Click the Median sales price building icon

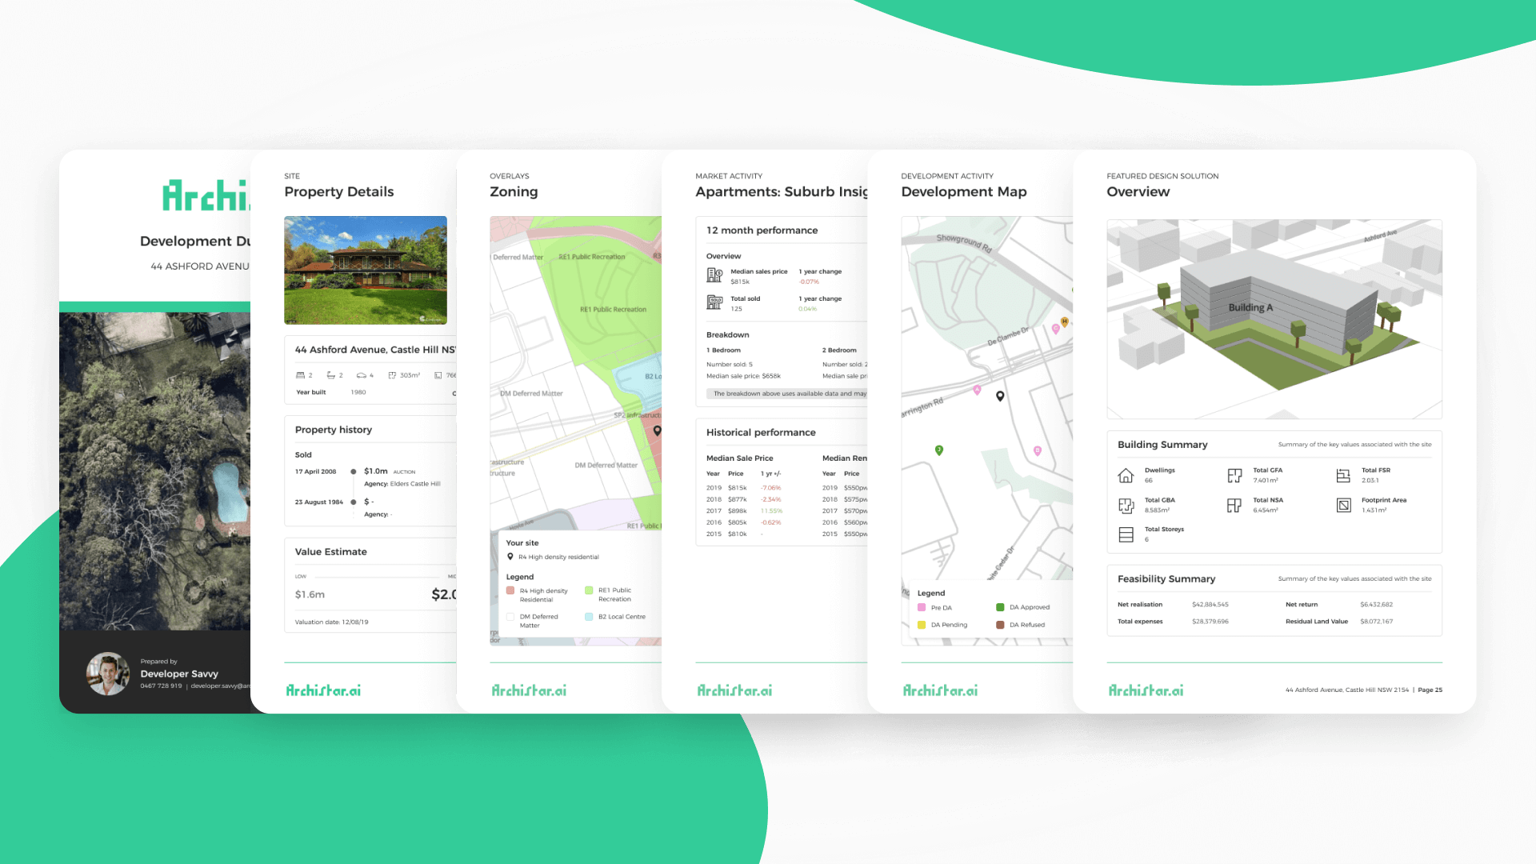[x=714, y=275]
